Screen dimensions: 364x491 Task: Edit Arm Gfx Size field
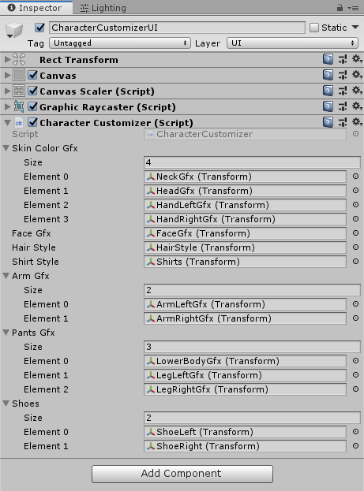(x=252, y=290)
